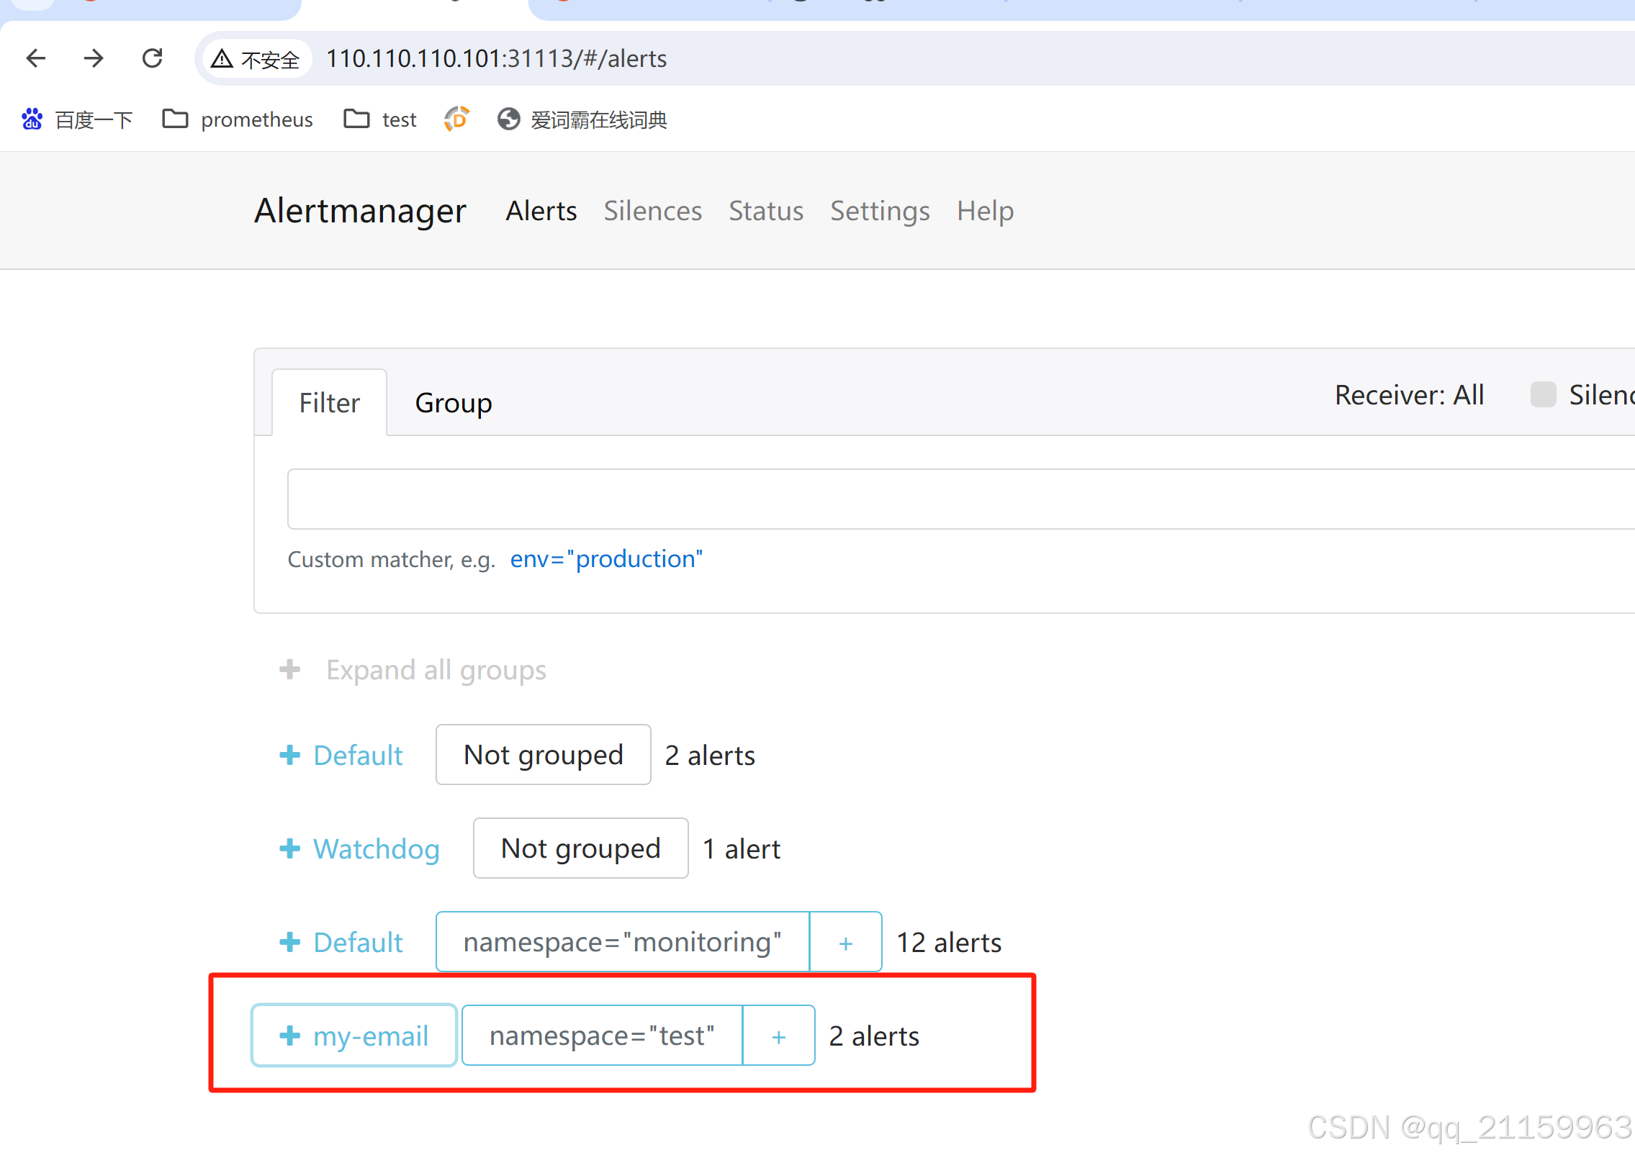This screenshot has height=1155, width=1635.
Task: Toggle the Silenced checkbox
Action: coord(1543,394)
